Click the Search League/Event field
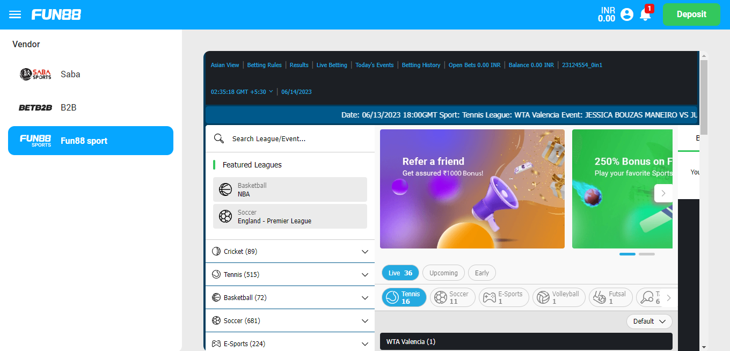 tap(290, 138)
